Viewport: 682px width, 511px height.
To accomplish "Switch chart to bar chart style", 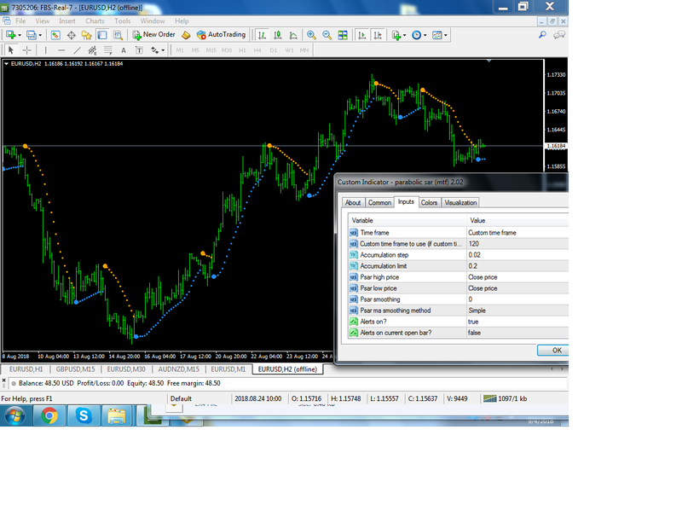I will tap(262, 35).
